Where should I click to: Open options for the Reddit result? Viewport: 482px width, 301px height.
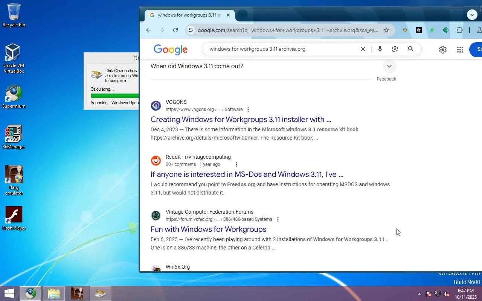coord(236,164)
